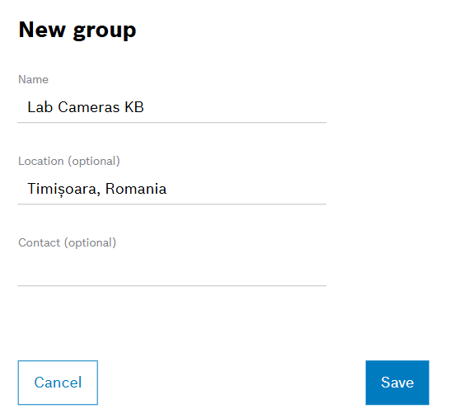
Task: Click blank area right of Name text
Action: pyautogui.click(x=236, y=107)
